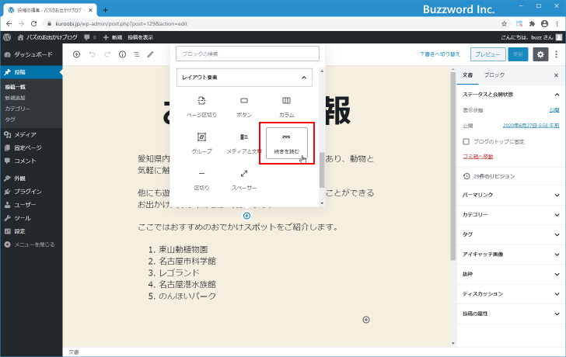Expand the パーマリンク panel
This screenshot has height=357, width=566.
[511, 195]
